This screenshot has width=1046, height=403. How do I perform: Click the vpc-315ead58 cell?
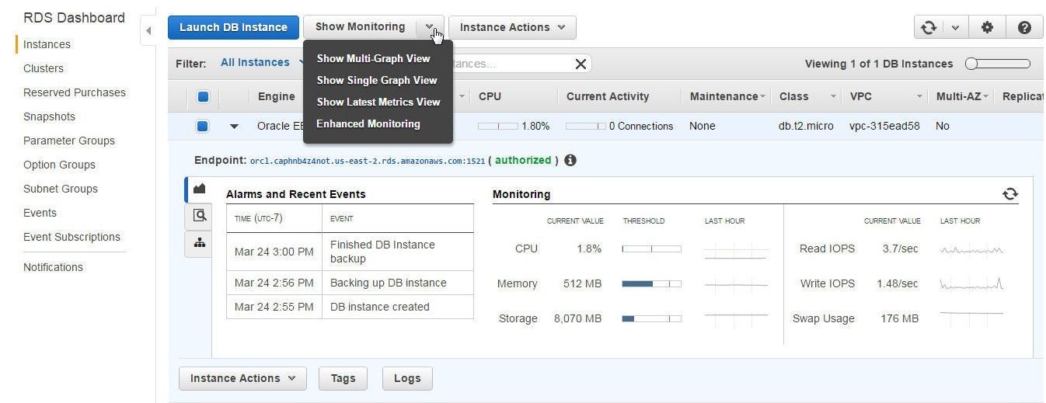point(884,126)
